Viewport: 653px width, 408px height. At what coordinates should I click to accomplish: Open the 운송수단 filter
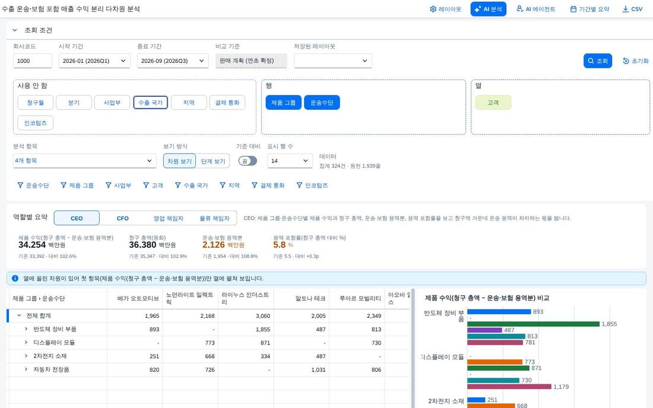pos(33,185)
